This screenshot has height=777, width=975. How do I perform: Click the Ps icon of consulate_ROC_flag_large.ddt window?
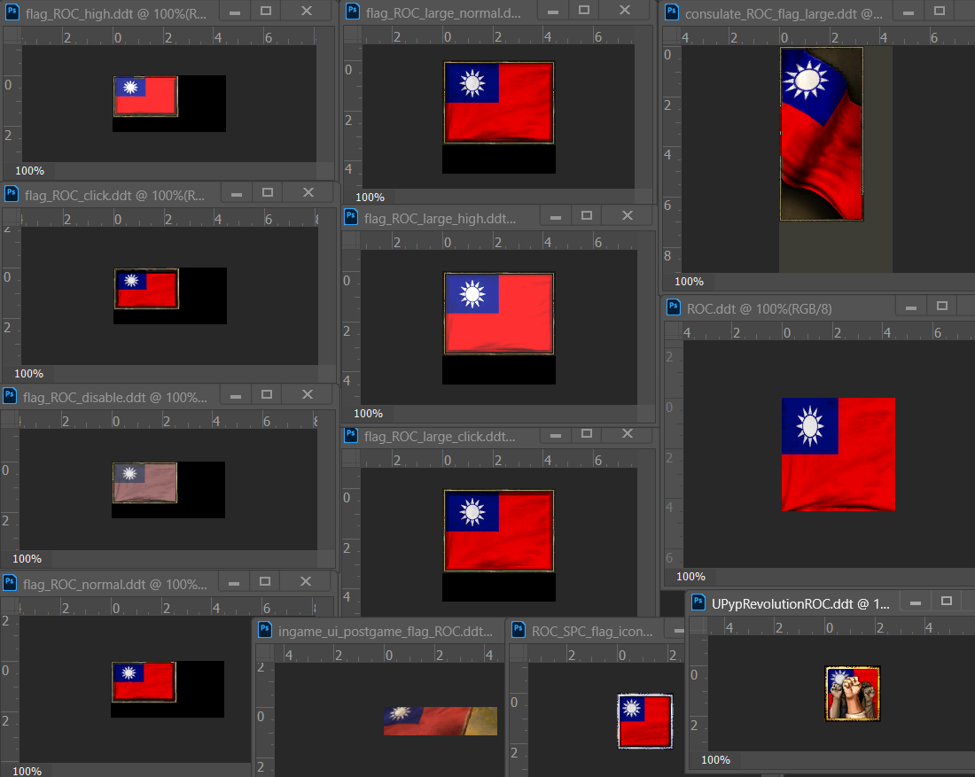[x=673, y=14]
